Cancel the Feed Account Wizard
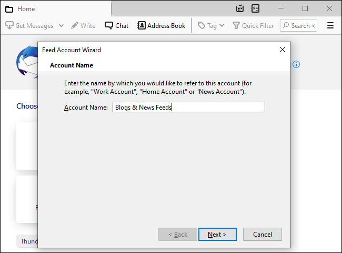The image size is (342, 253). [x=262, y=235]
